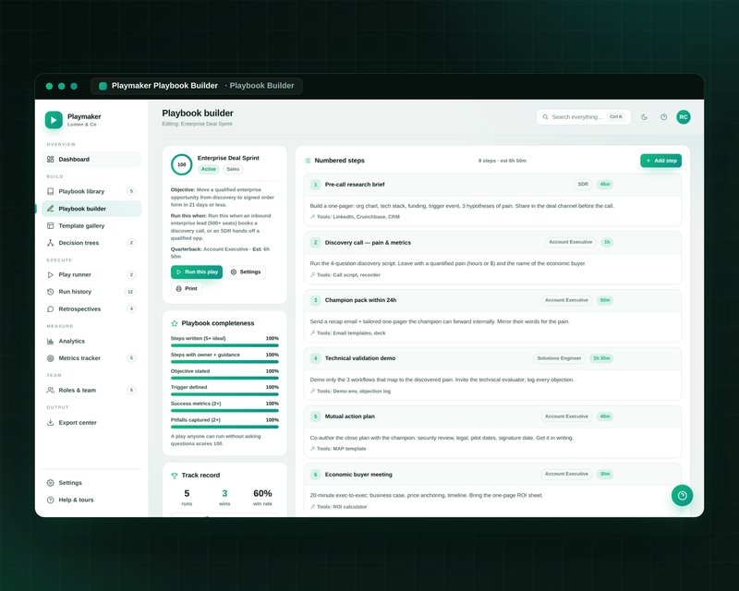Click Run history badge 12

point(130,292)
